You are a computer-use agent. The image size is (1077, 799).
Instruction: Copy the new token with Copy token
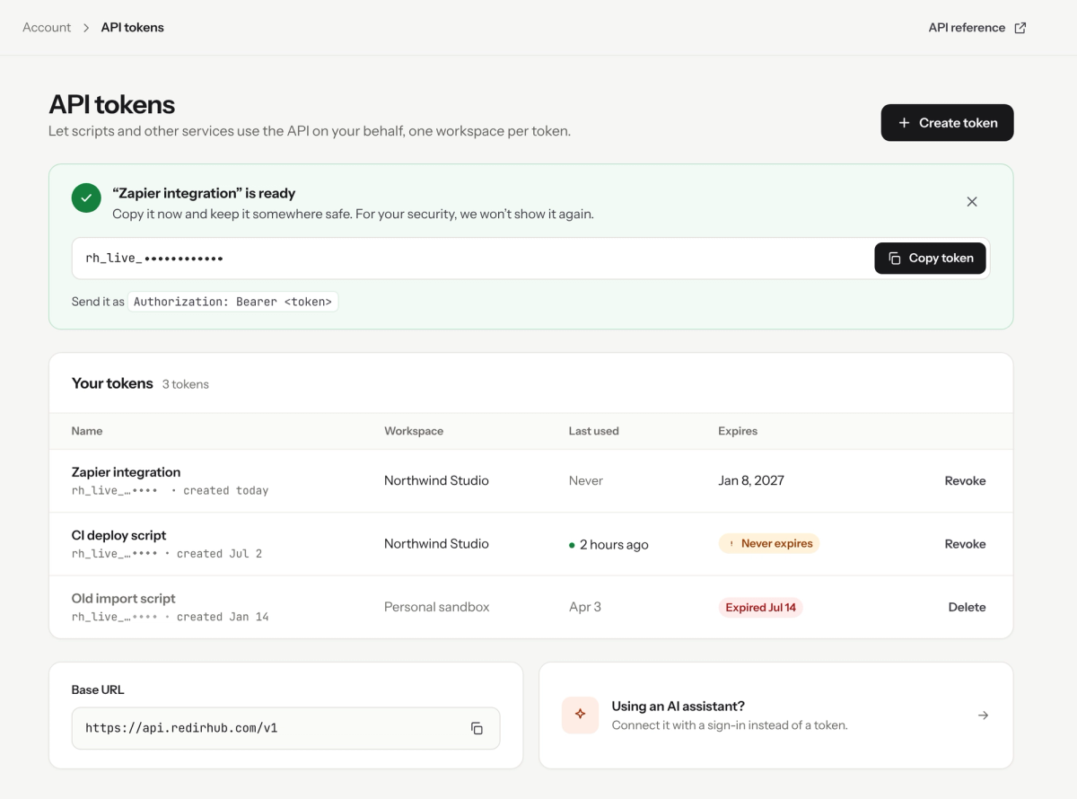pyautogui.click(x=930, y=259)
